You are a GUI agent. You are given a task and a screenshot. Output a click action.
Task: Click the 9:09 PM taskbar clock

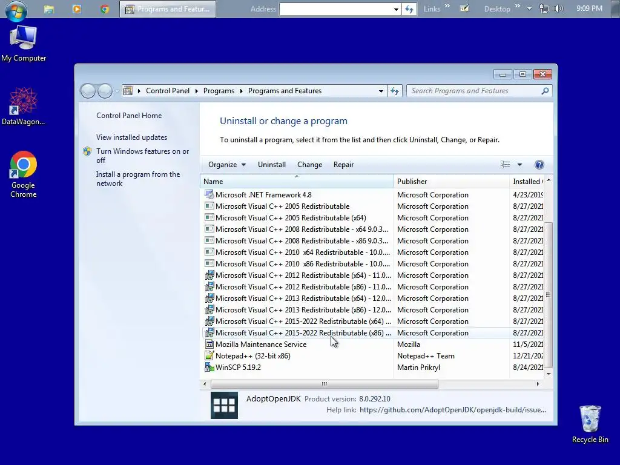pyautogui.click(x=589, y=8)
